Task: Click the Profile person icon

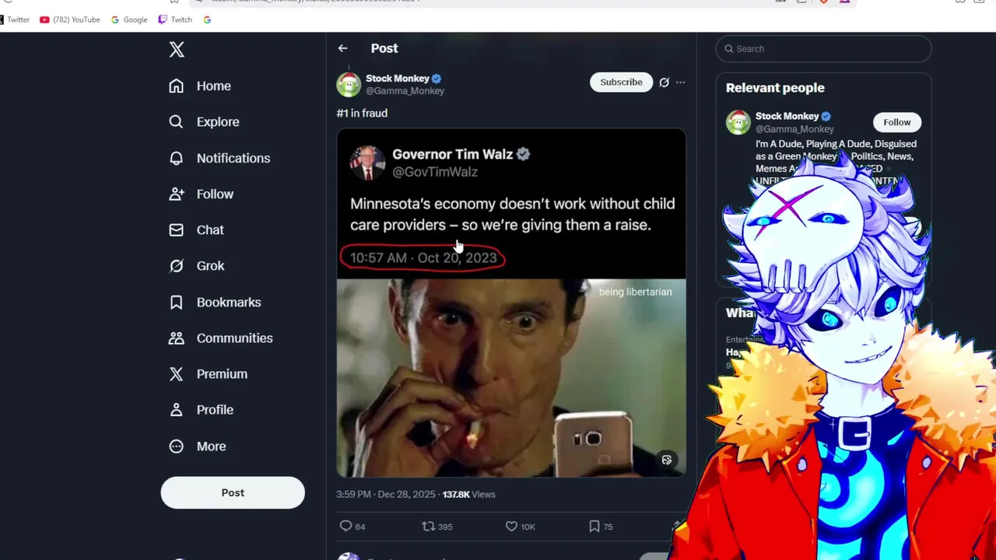Action: pos(177,410)
